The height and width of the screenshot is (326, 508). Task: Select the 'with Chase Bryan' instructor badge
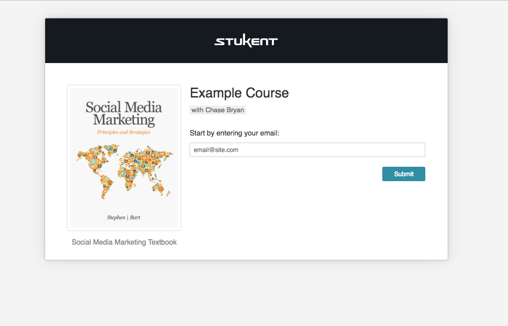[x=218, y=110]
